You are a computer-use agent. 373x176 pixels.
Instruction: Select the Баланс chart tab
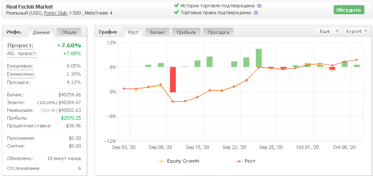(157, 33)
